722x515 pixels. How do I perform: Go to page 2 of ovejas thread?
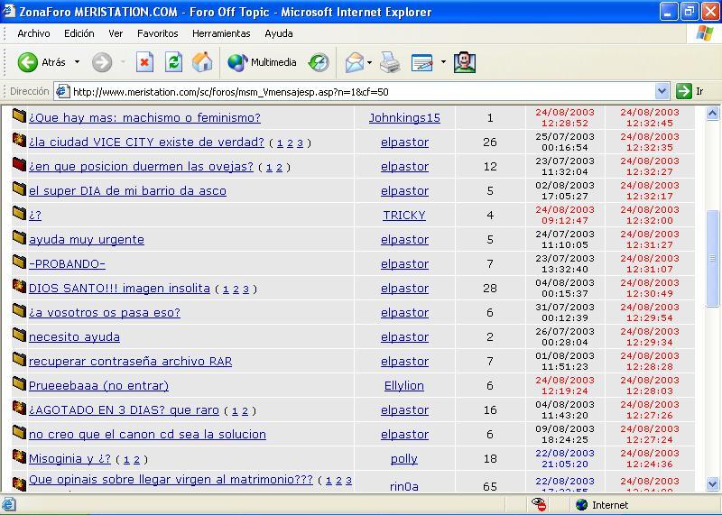(x=279, y=168)
